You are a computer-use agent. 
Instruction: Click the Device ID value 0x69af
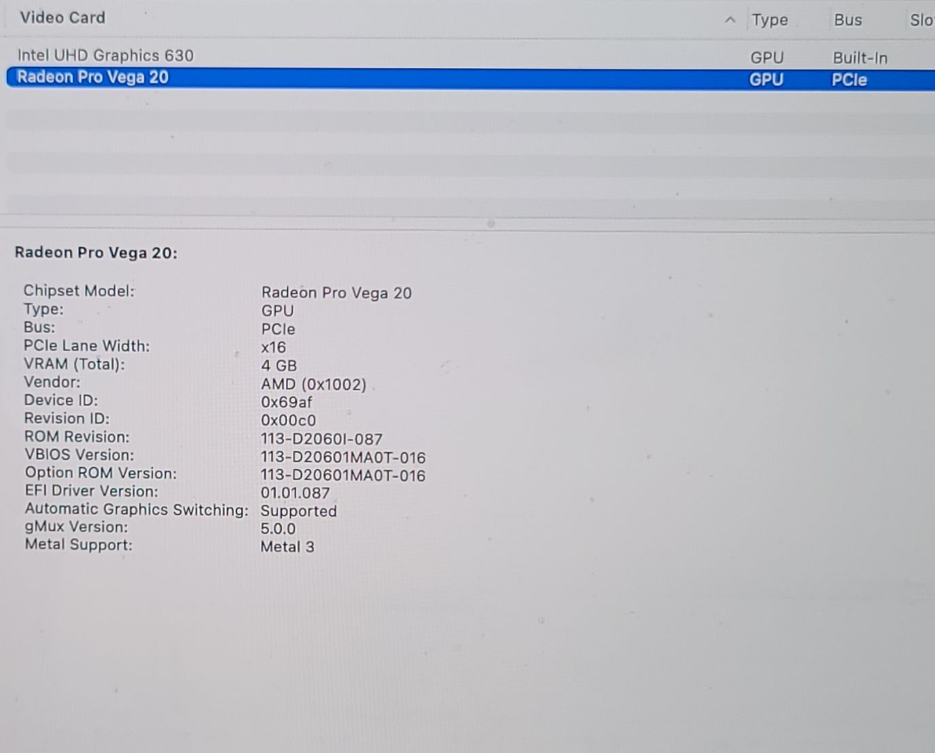point(286,402)
